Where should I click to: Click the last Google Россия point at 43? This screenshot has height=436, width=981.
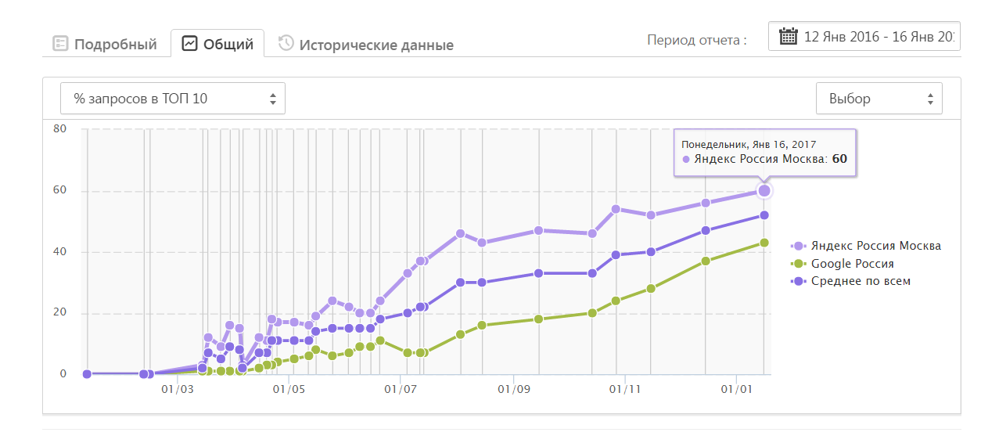coord(764,243)
